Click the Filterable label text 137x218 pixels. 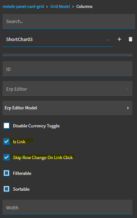22,173
